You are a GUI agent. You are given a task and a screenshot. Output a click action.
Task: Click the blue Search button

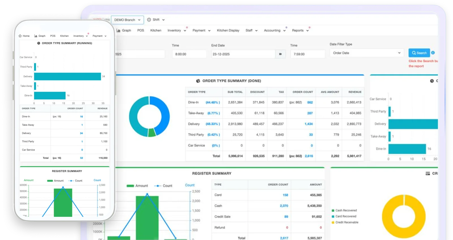(419, 53)
